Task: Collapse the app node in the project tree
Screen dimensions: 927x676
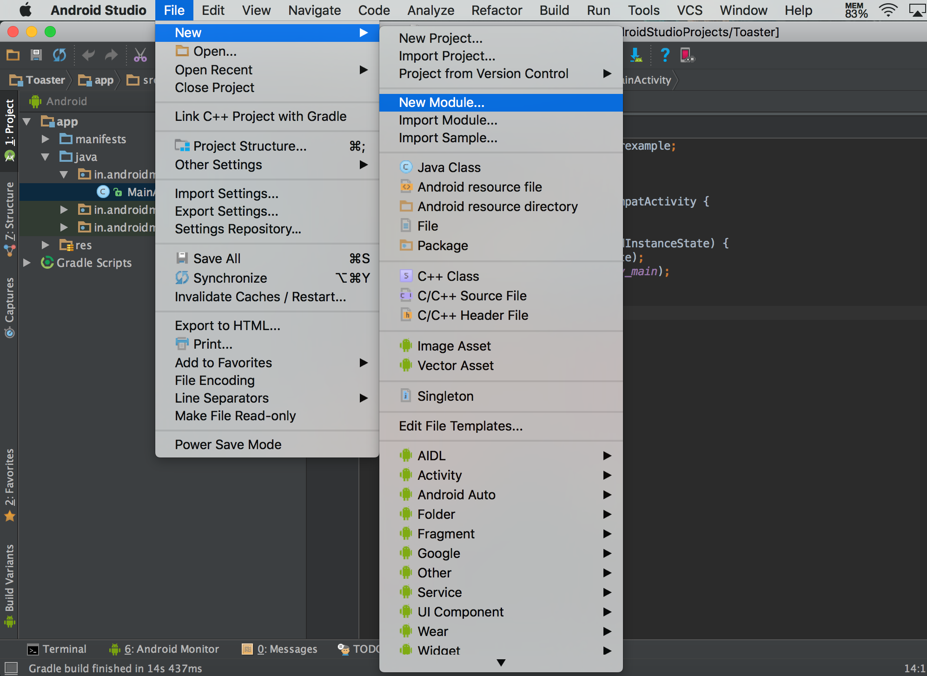Action: pyautogui.click(x=26, y=121)
